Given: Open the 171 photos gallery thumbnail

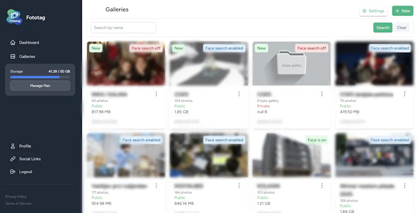Looking at the screenshot, I should click(x=126, y=155).
